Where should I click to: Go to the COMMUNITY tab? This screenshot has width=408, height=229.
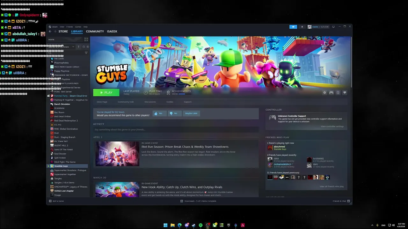(x=95, y=31)
